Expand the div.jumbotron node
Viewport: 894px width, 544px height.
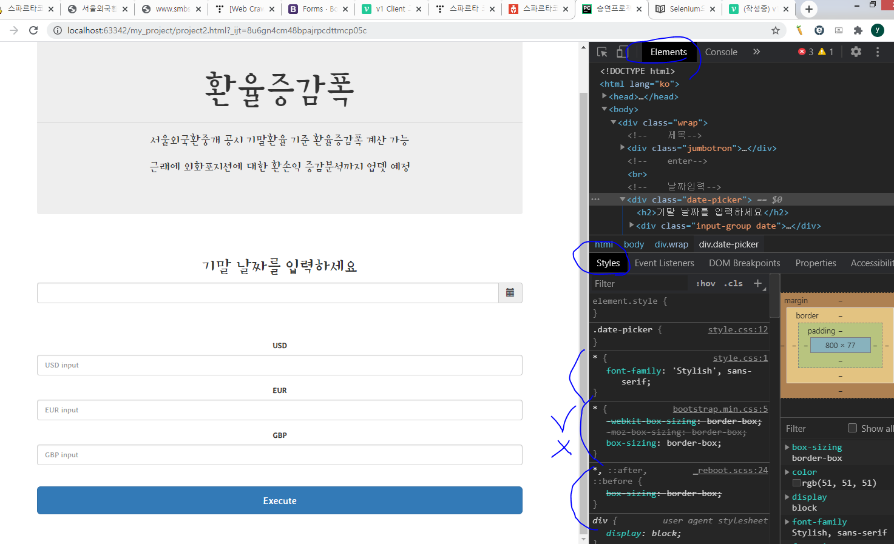pos(622,147)
